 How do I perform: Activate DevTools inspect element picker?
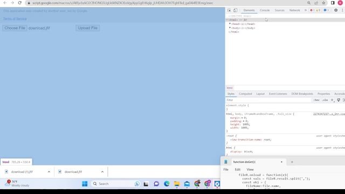pos(229,10)
